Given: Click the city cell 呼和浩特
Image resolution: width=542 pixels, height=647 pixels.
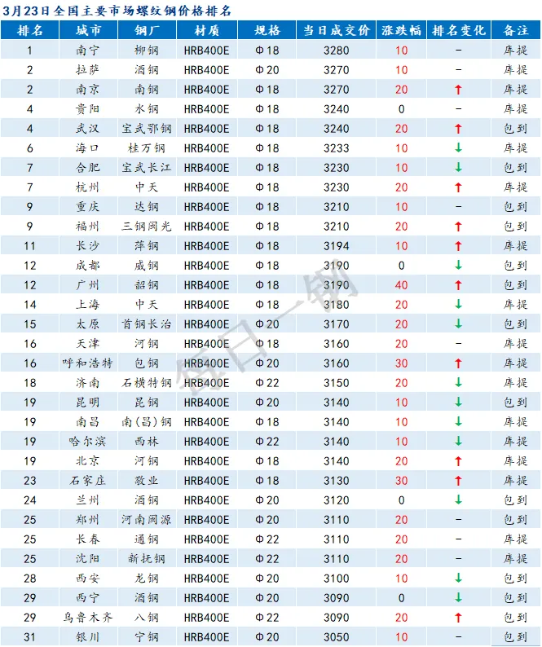Looking at the screenshot, I should point(87,363).
